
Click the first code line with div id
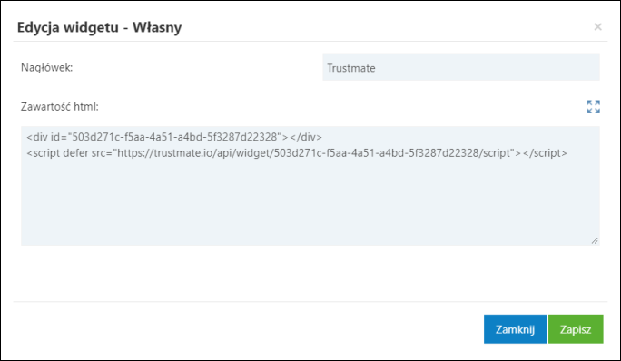click(174, 137)
